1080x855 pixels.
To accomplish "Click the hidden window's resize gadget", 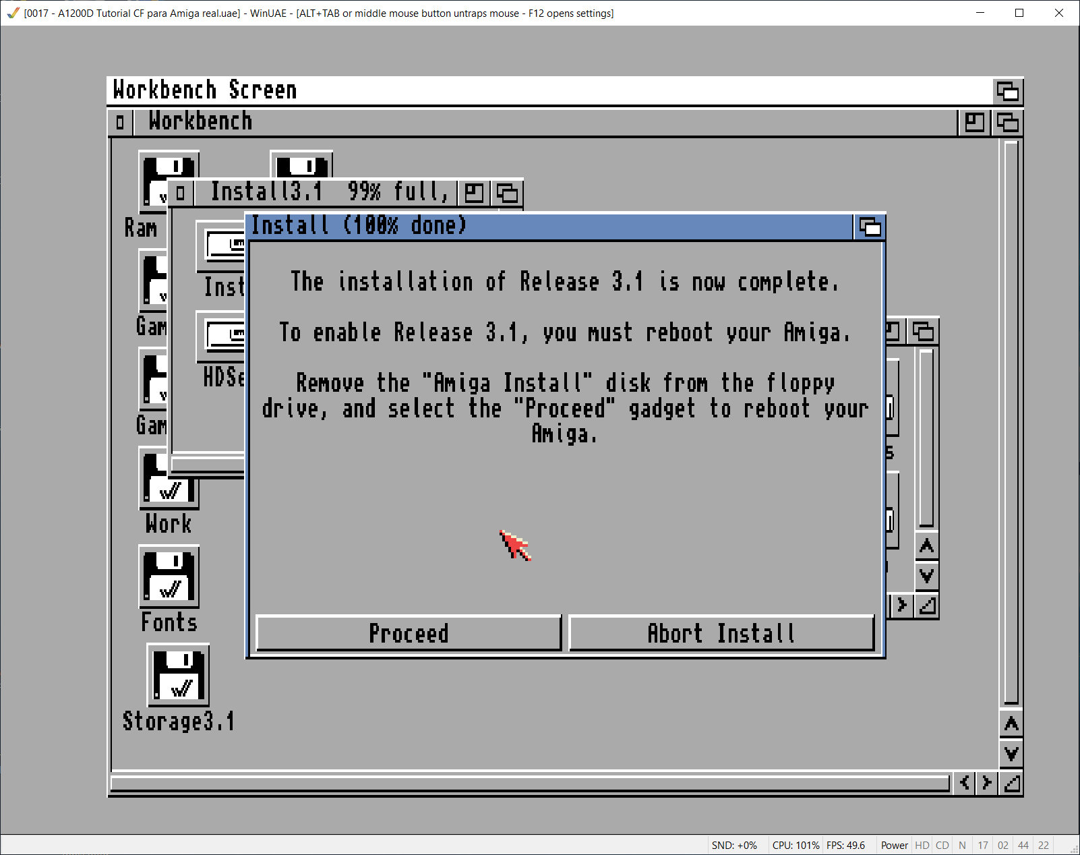I will 927,606.
